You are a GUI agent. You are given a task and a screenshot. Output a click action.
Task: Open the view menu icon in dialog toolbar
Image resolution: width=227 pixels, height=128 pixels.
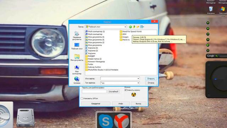pyautogui.click(x=142, y=27)
